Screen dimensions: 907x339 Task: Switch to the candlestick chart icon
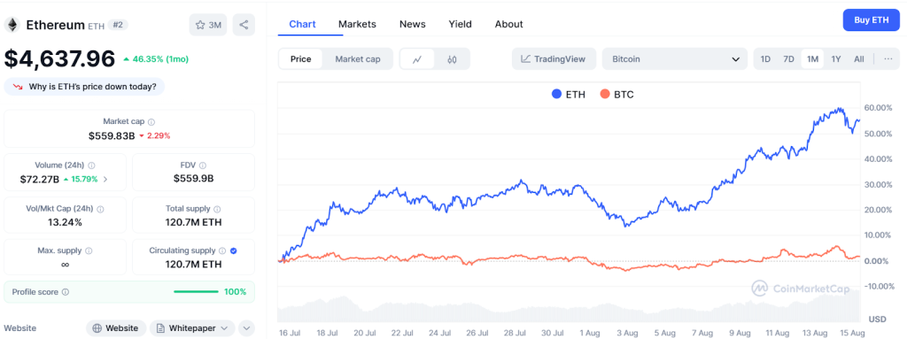pos(452,59)
